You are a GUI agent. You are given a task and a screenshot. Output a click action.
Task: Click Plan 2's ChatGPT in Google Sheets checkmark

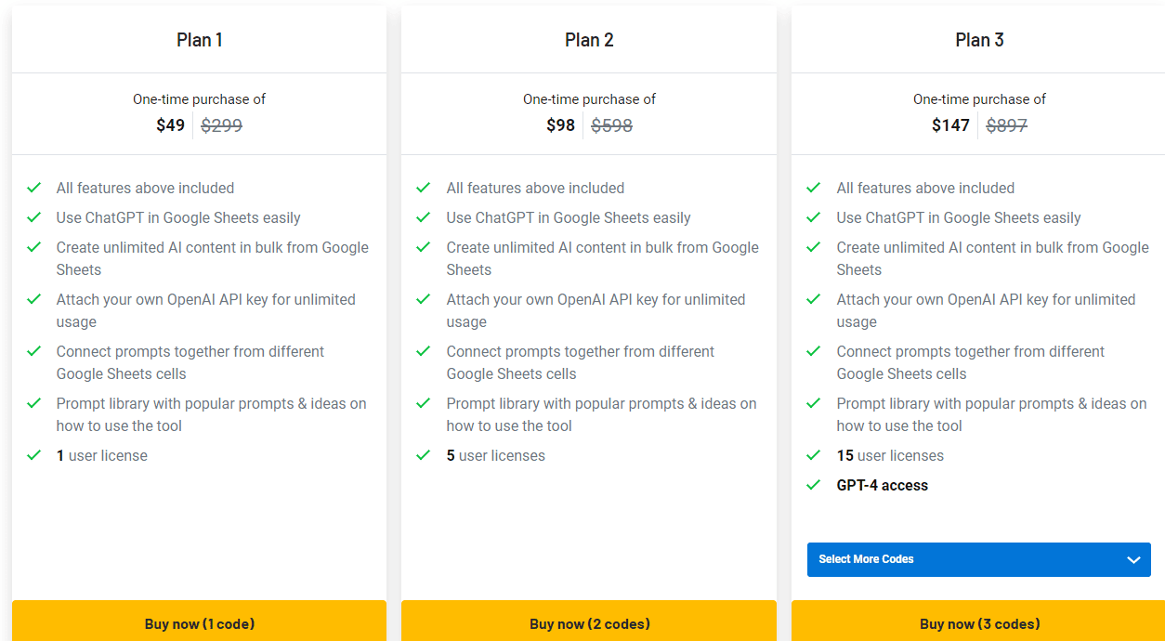[425, 216]
